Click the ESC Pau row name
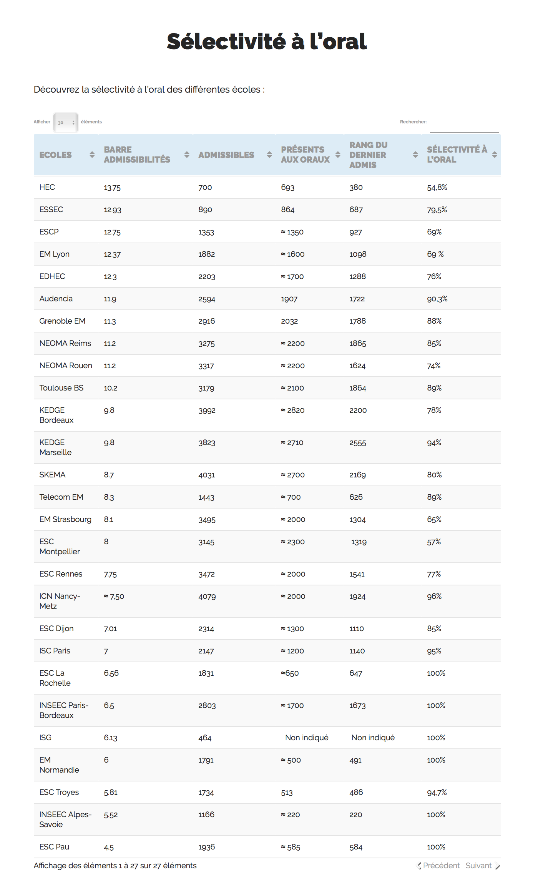Screen dimensions: 538x881 55,847
